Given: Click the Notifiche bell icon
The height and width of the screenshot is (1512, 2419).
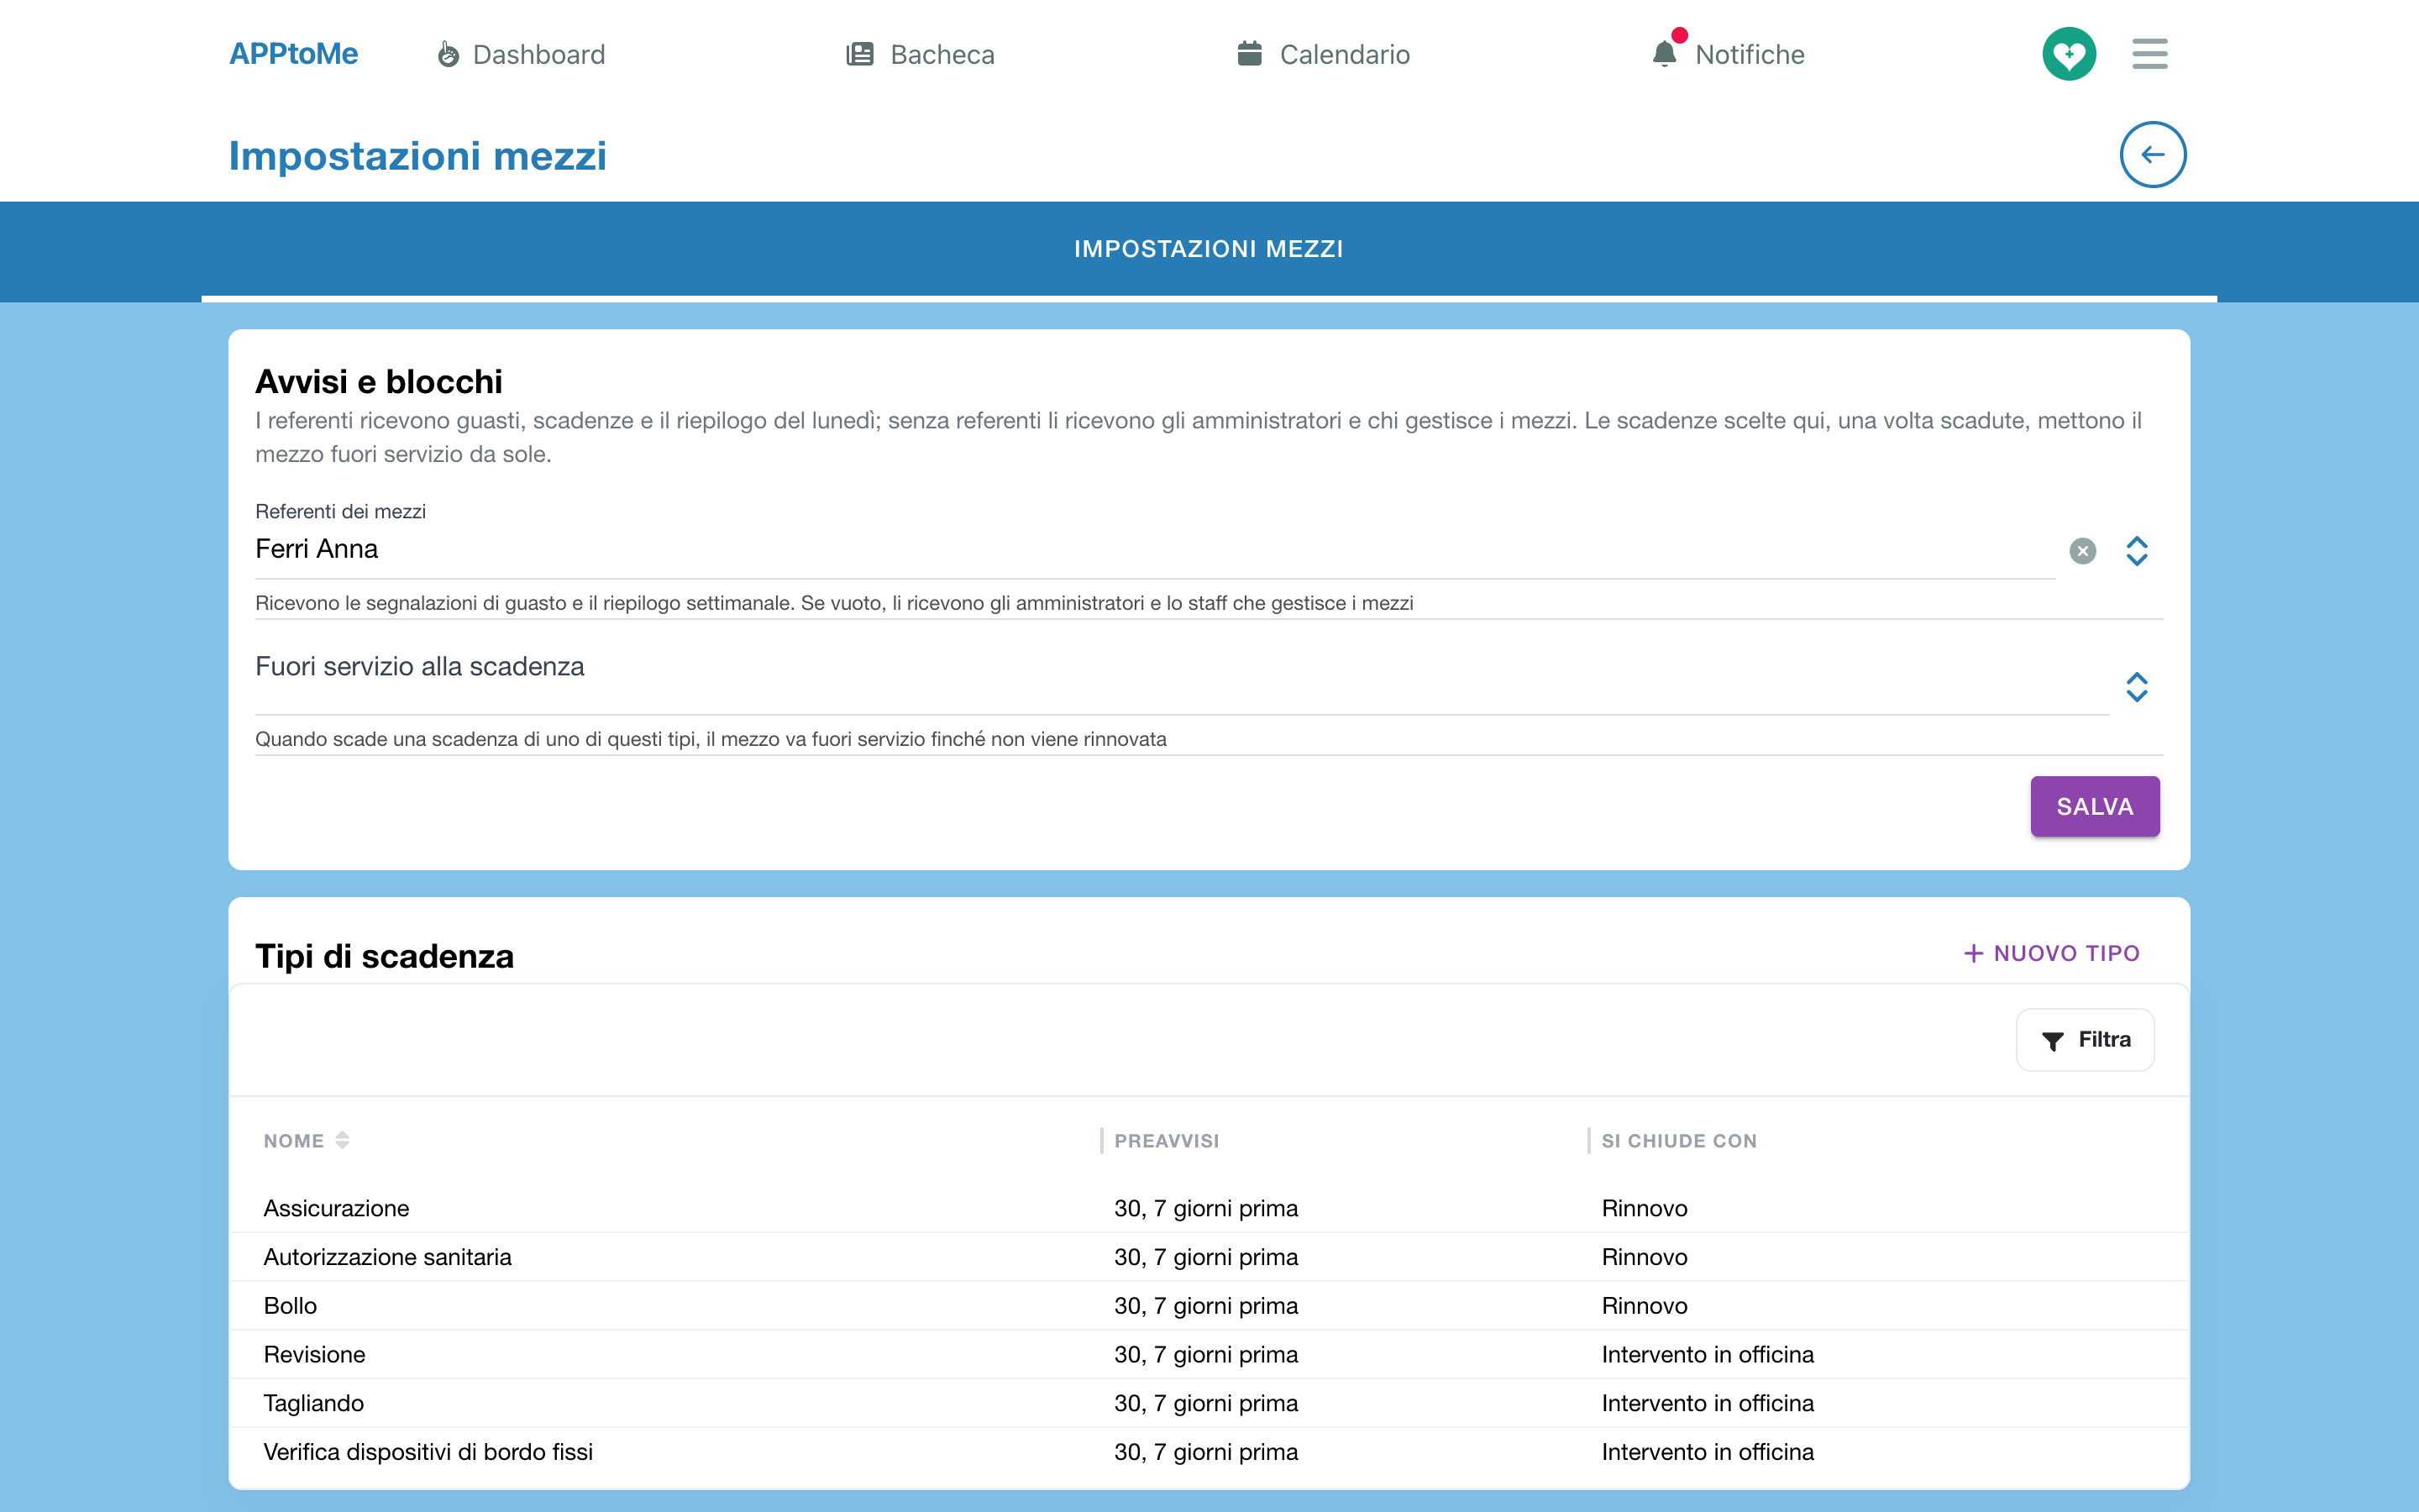Looking at the screenshot, I should click(1664, 53).
